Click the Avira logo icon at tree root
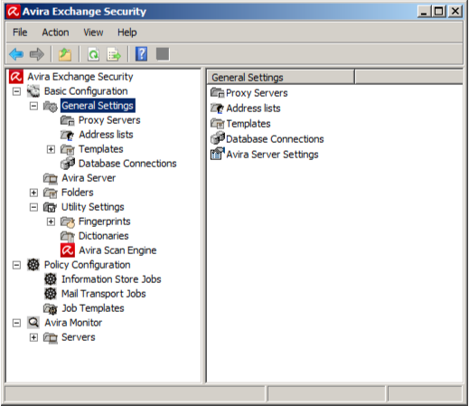469x406 pixels. 16,77
